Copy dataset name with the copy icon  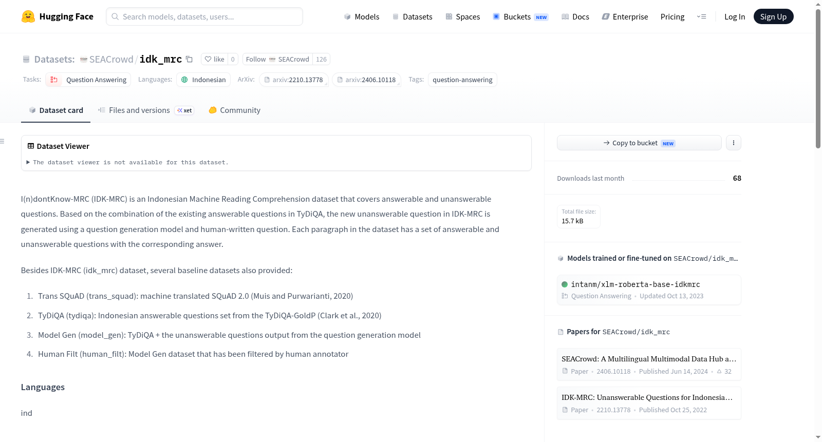(189, 59)
